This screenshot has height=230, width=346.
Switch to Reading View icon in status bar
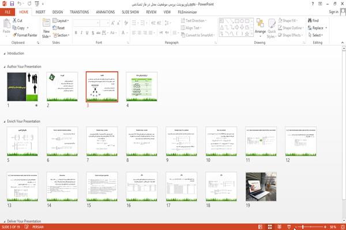click(279, 227)
